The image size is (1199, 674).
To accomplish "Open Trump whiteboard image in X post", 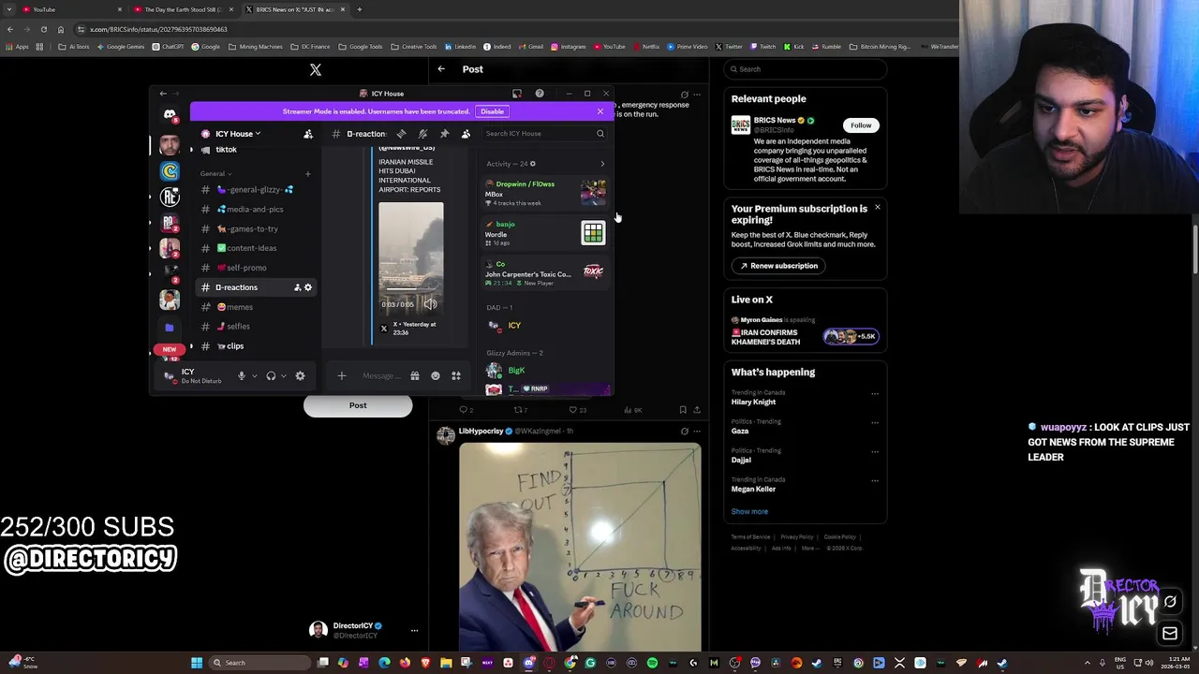I will pos(580,547).
